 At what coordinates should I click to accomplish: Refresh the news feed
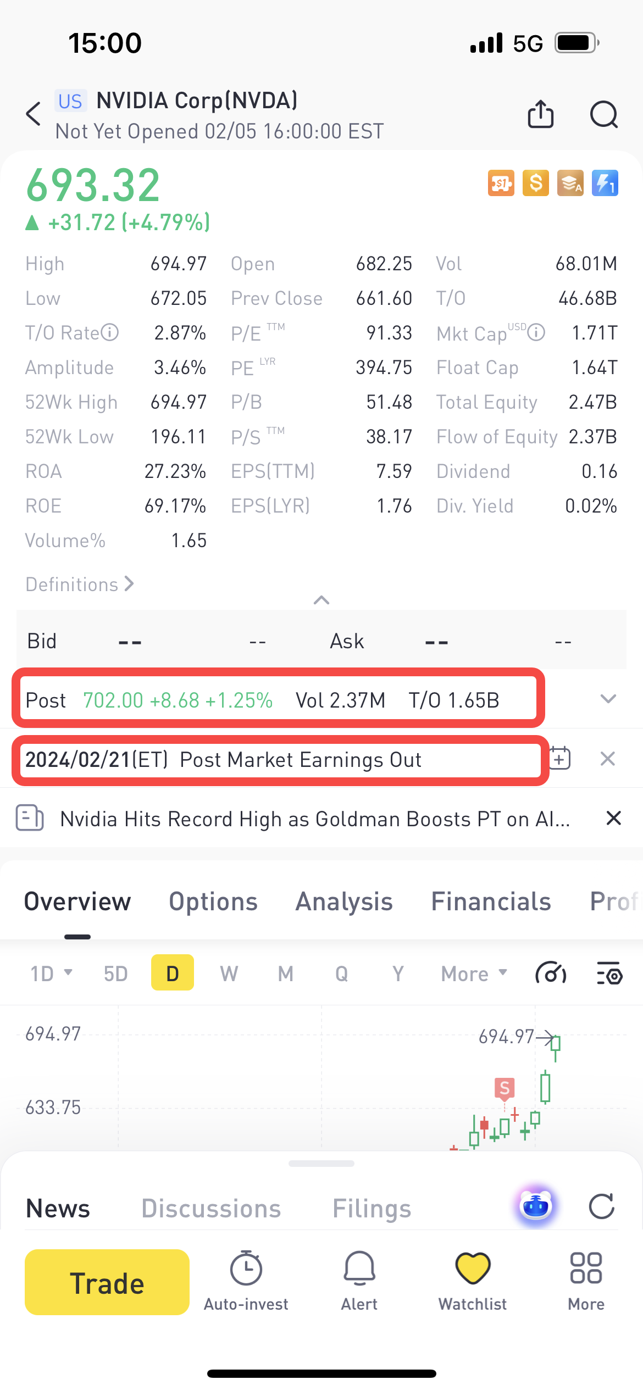pyautogui.click(x=601, y=1206)
